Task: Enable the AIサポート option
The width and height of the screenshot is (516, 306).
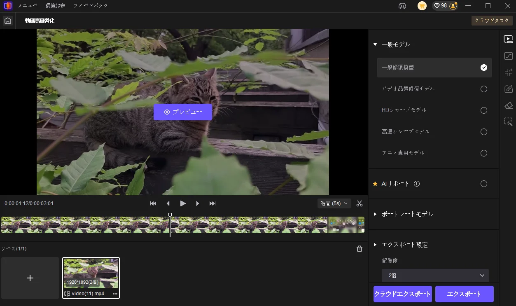Action: [x=484, y=184]
